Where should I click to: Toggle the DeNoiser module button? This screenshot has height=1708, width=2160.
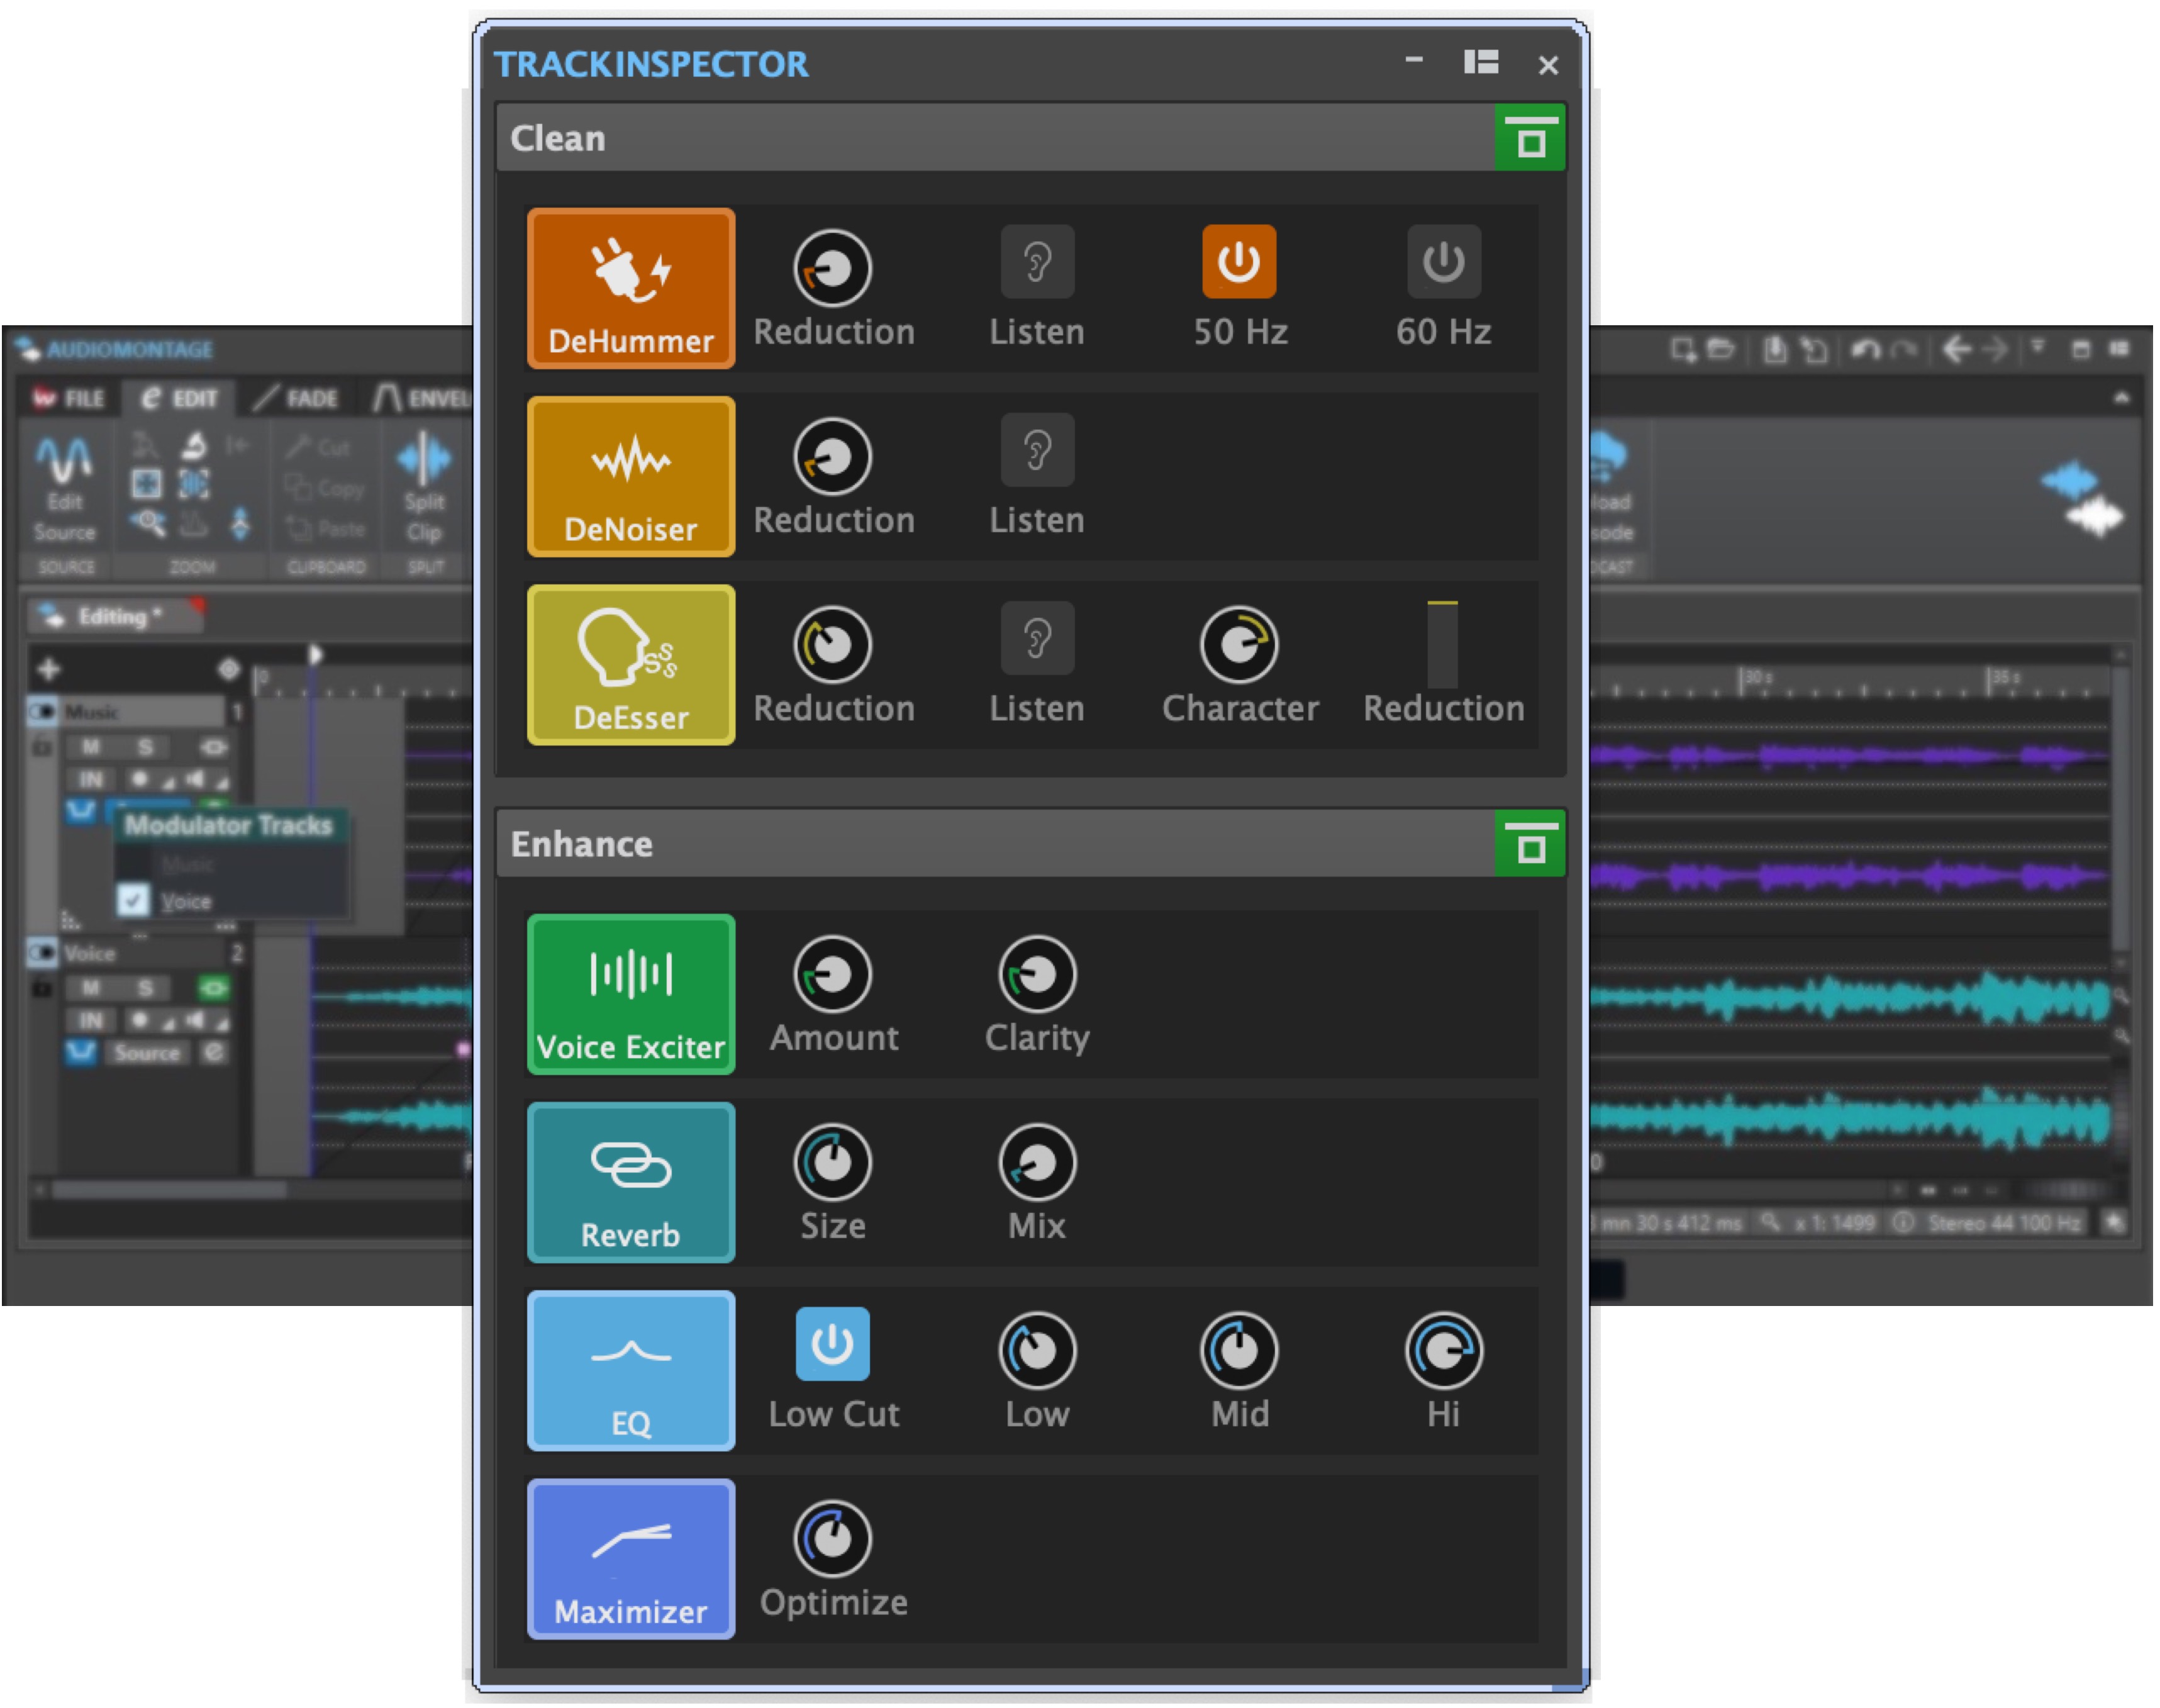631,476
